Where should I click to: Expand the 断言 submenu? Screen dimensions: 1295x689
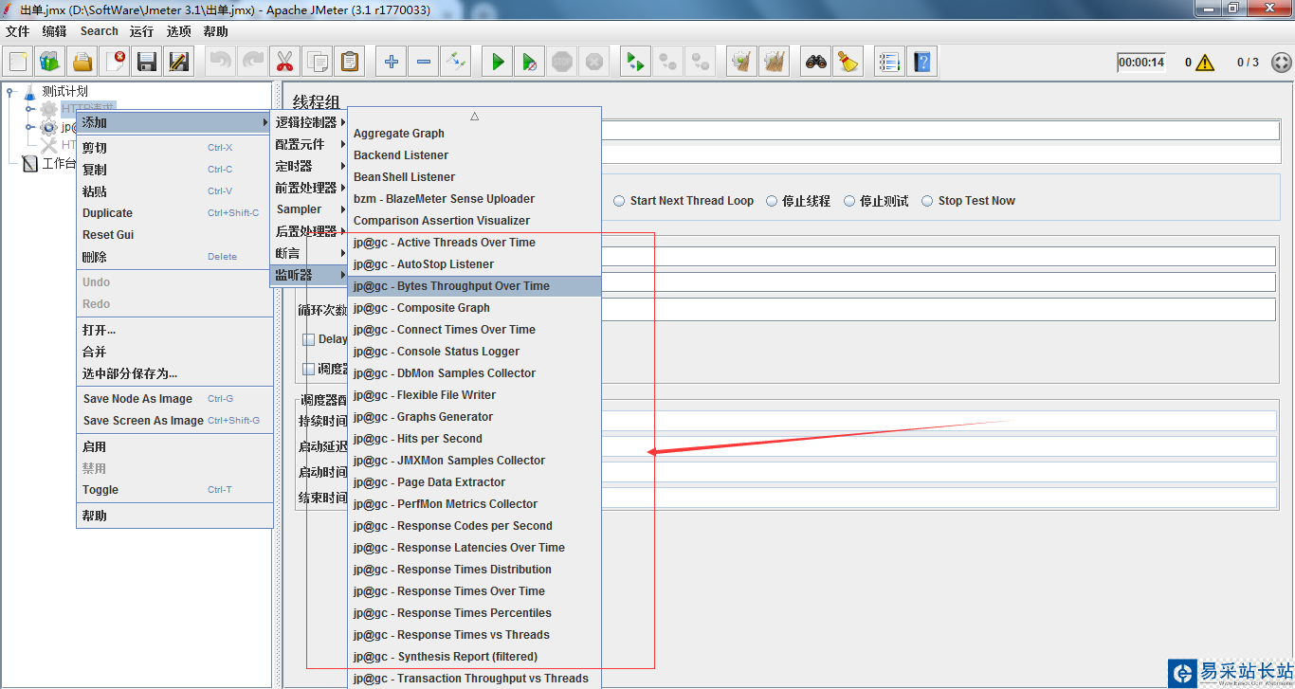[x=309, y=253]
